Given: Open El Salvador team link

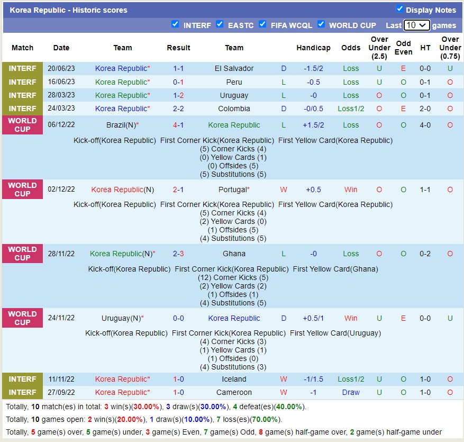Looking at the screenshot, I should tap(234, 68).
